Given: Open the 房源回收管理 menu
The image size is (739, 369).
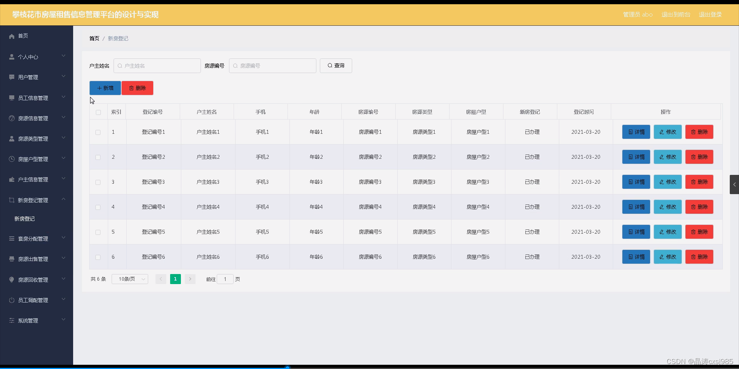Looking at the screenshot, I should (x=37, y=280).
